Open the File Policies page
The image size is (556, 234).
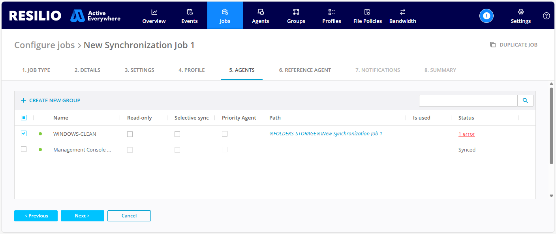click(x=368, y=16)
